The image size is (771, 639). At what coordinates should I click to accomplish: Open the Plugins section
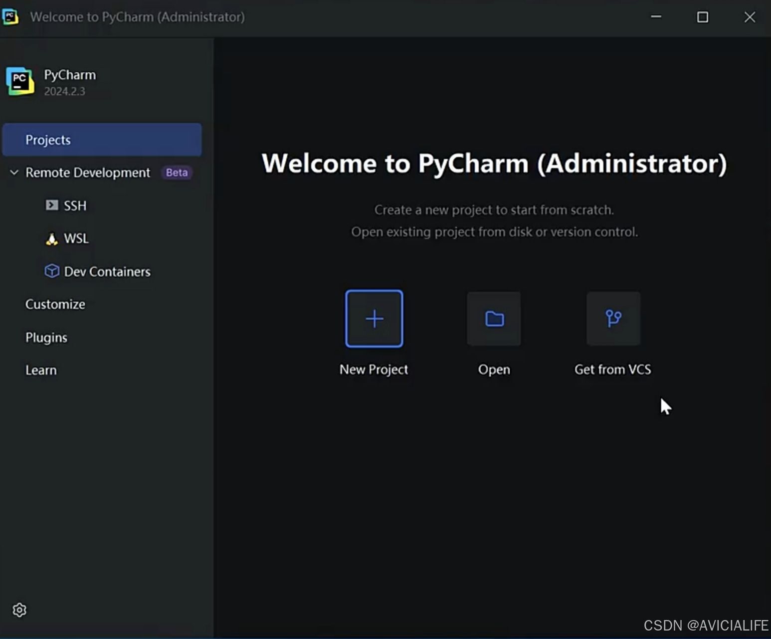46,338
